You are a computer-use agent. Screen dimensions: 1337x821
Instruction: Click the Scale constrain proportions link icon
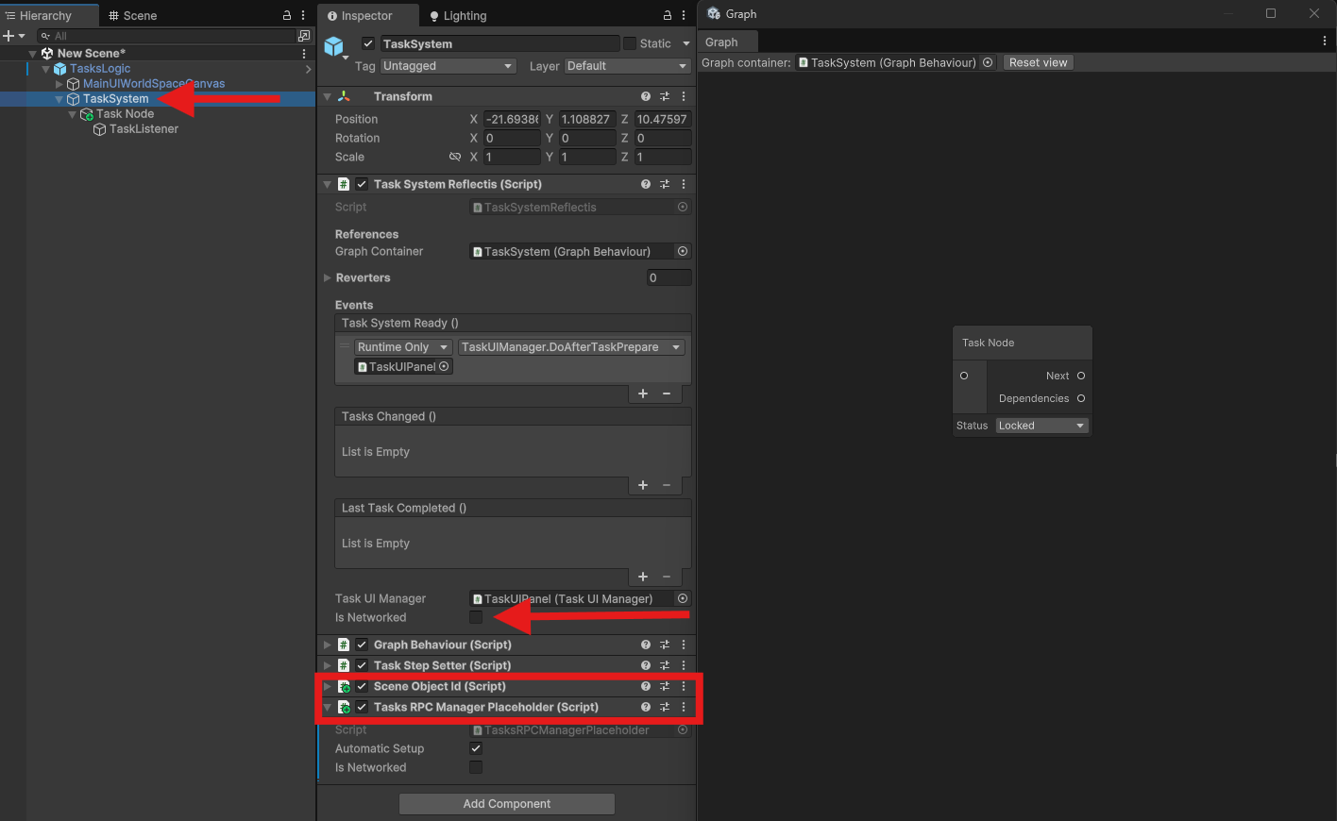tap(455, 157)
